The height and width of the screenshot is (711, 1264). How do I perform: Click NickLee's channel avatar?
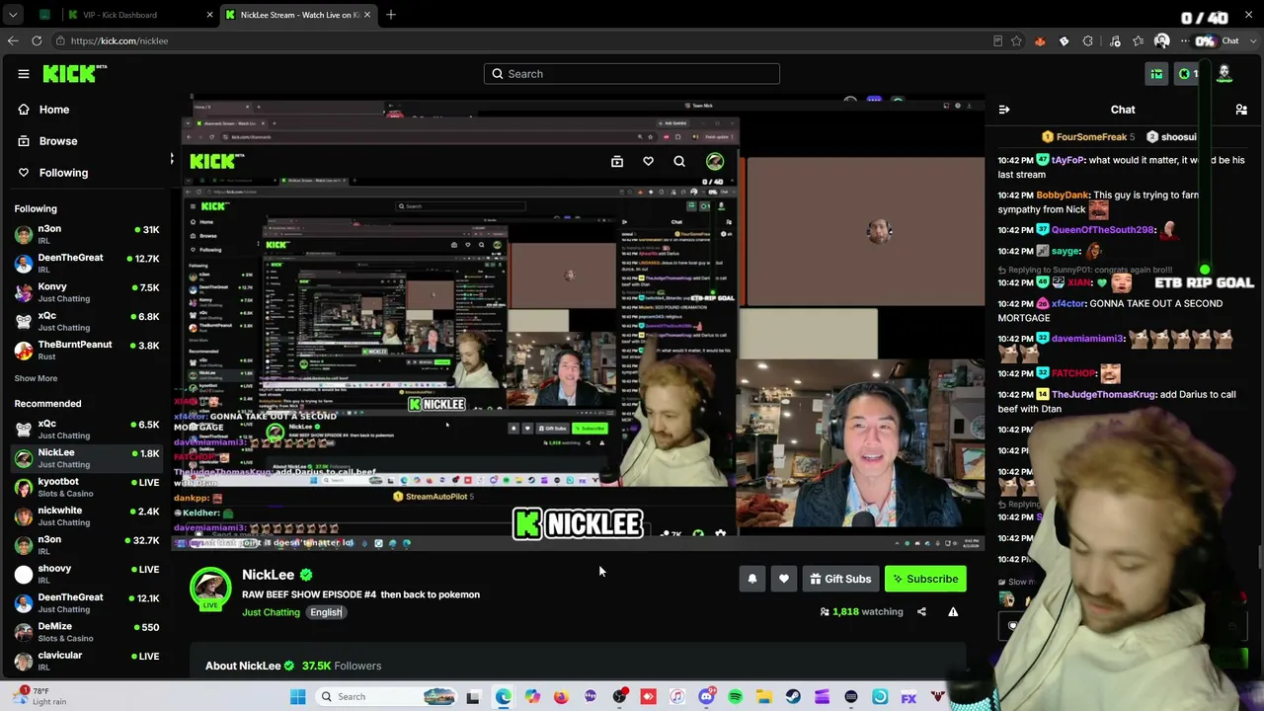210,588
